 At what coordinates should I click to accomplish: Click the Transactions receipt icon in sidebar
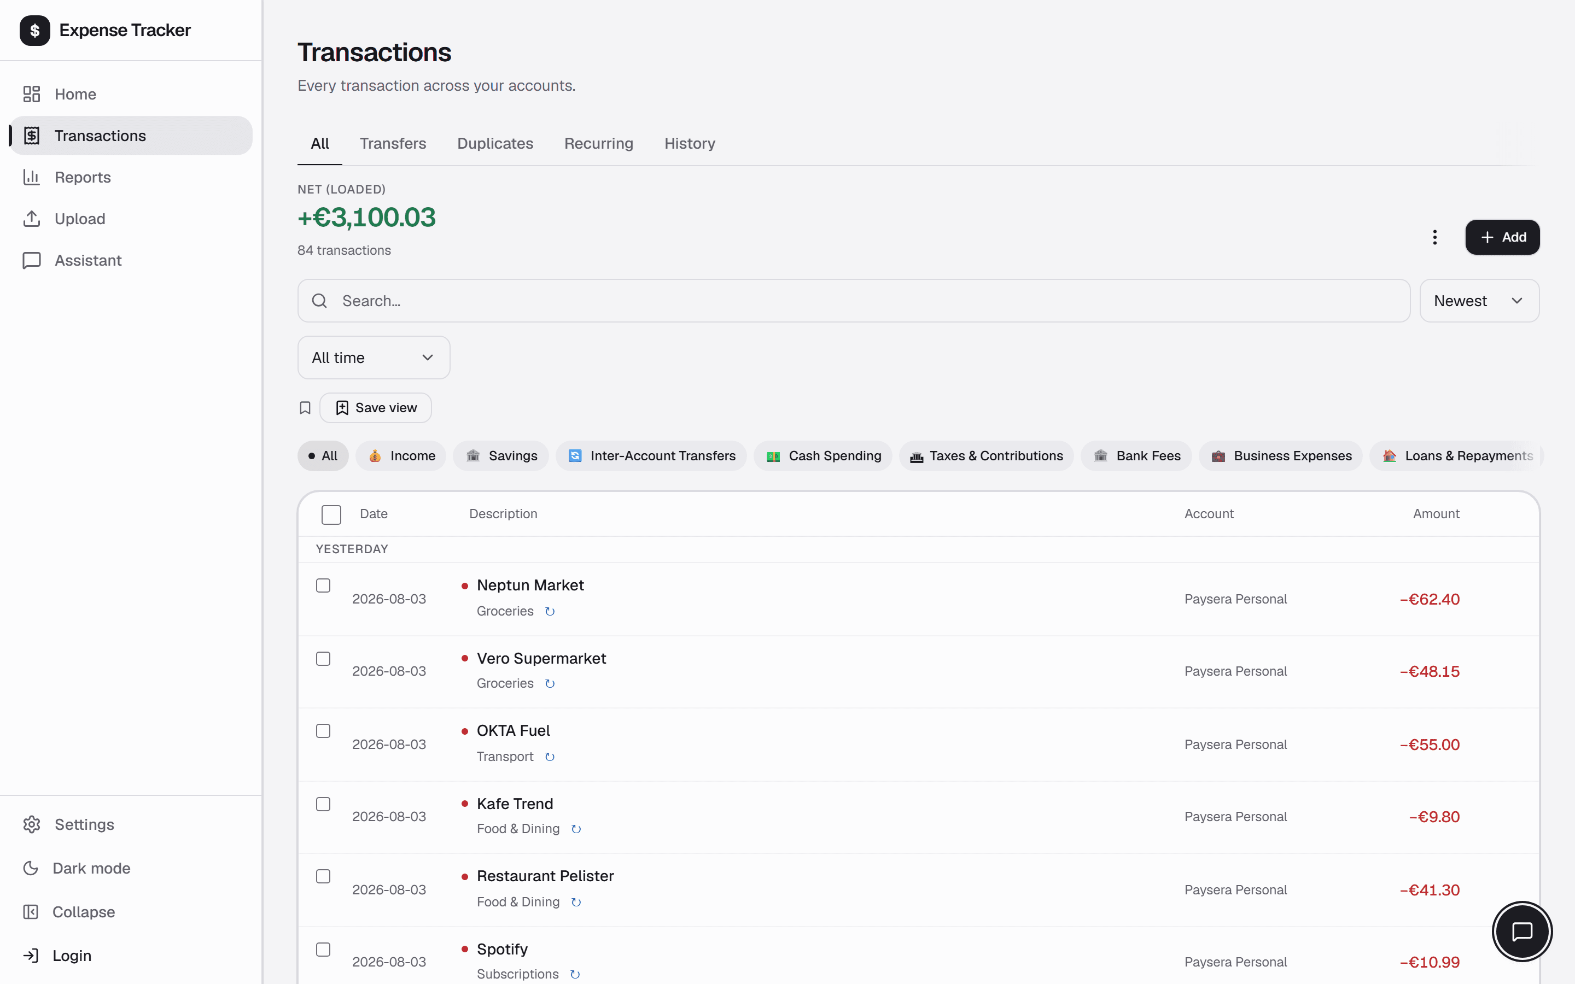click(31, 136)
